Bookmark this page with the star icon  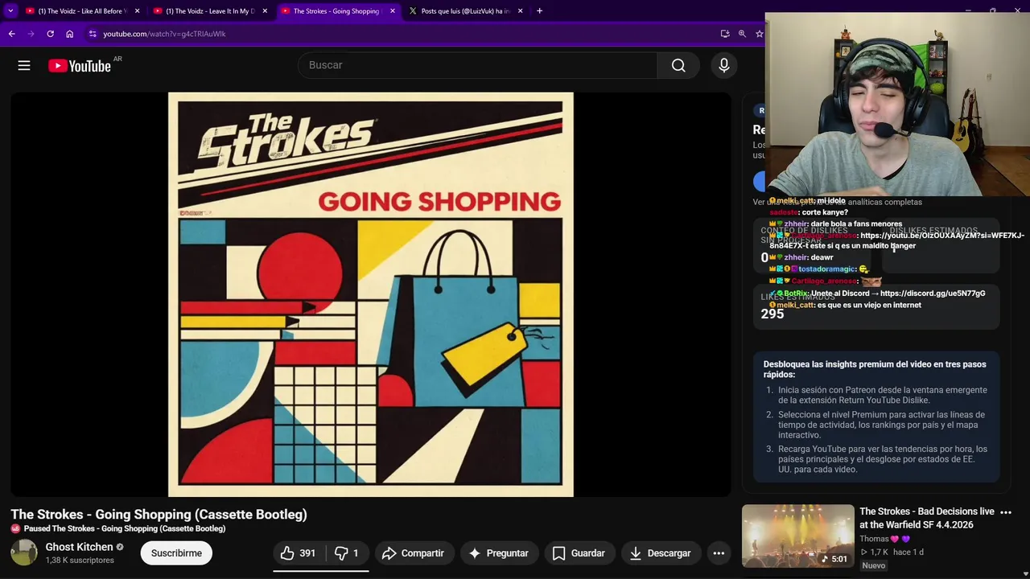(x=759, y=34)
